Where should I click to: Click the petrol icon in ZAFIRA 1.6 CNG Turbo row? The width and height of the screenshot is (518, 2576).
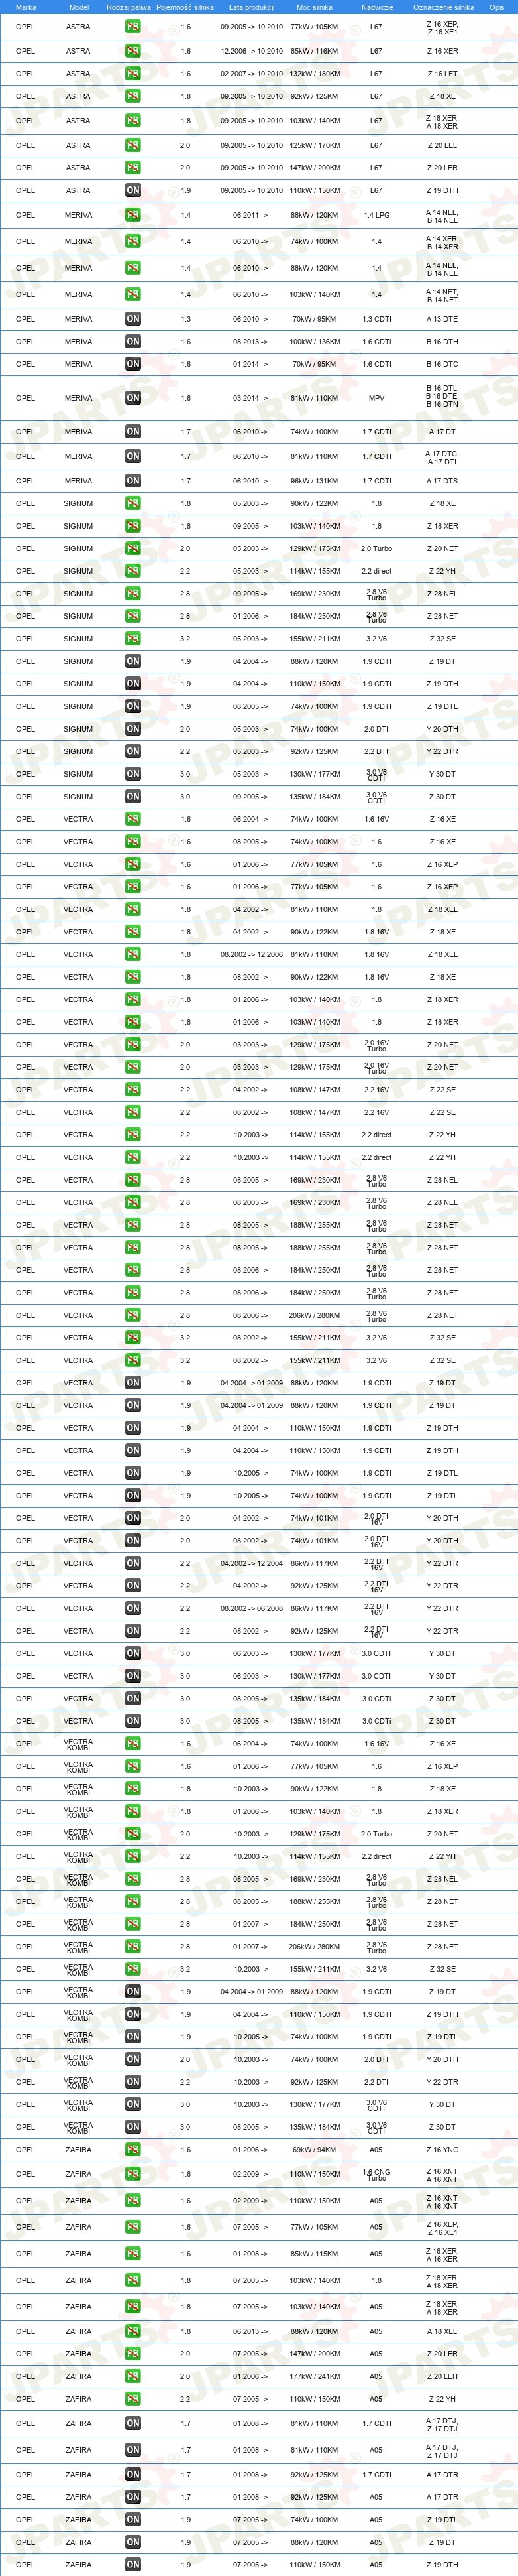pos(132,2174)
